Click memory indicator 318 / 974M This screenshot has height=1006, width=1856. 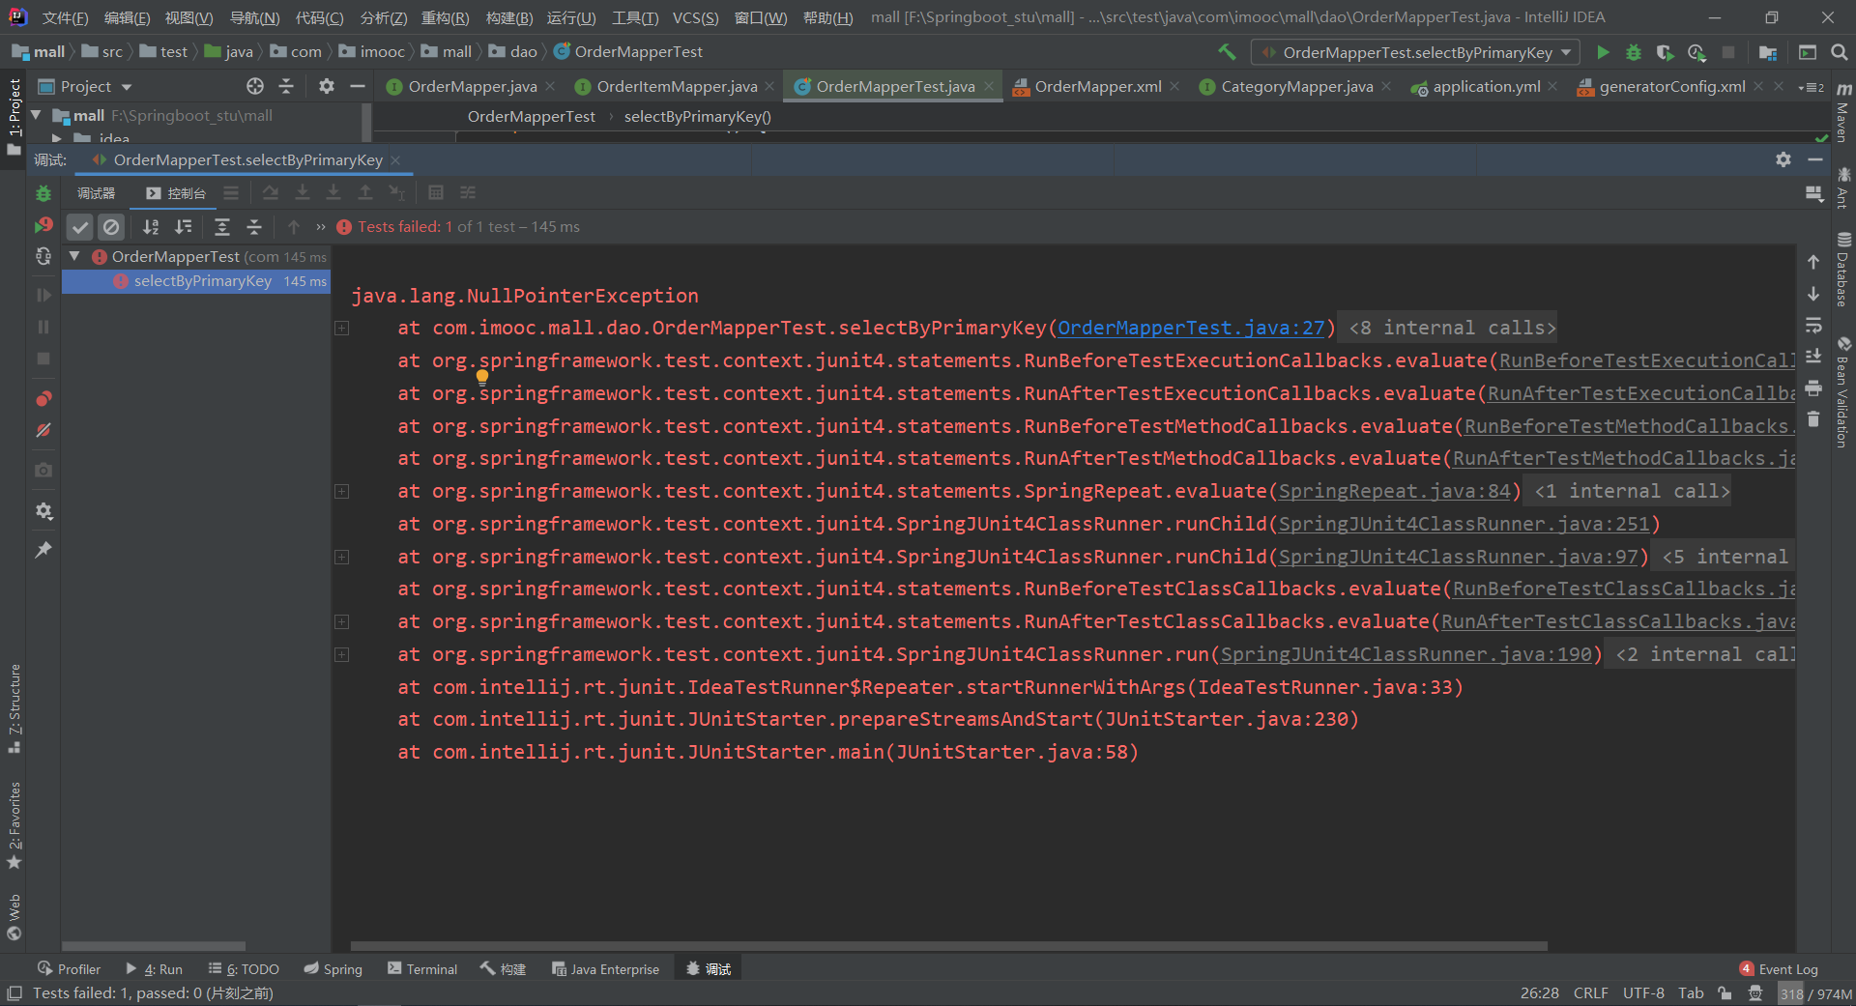(x=1815, y=993)
